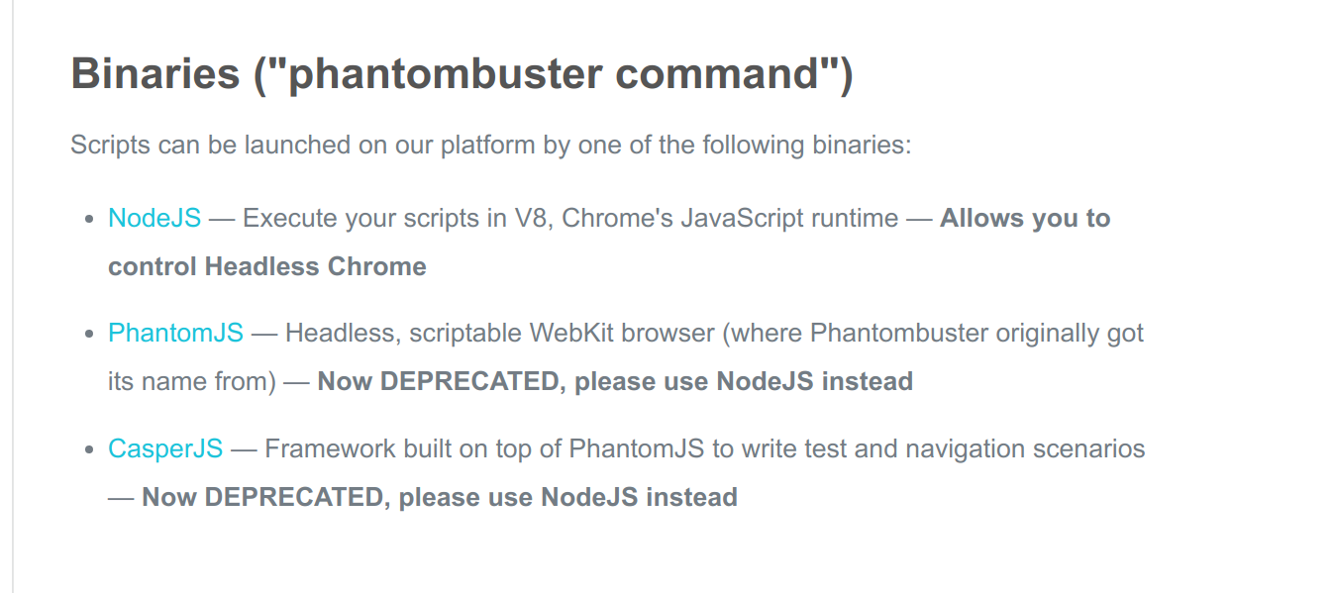Click the Binaries section heading

tap(462, 75)
